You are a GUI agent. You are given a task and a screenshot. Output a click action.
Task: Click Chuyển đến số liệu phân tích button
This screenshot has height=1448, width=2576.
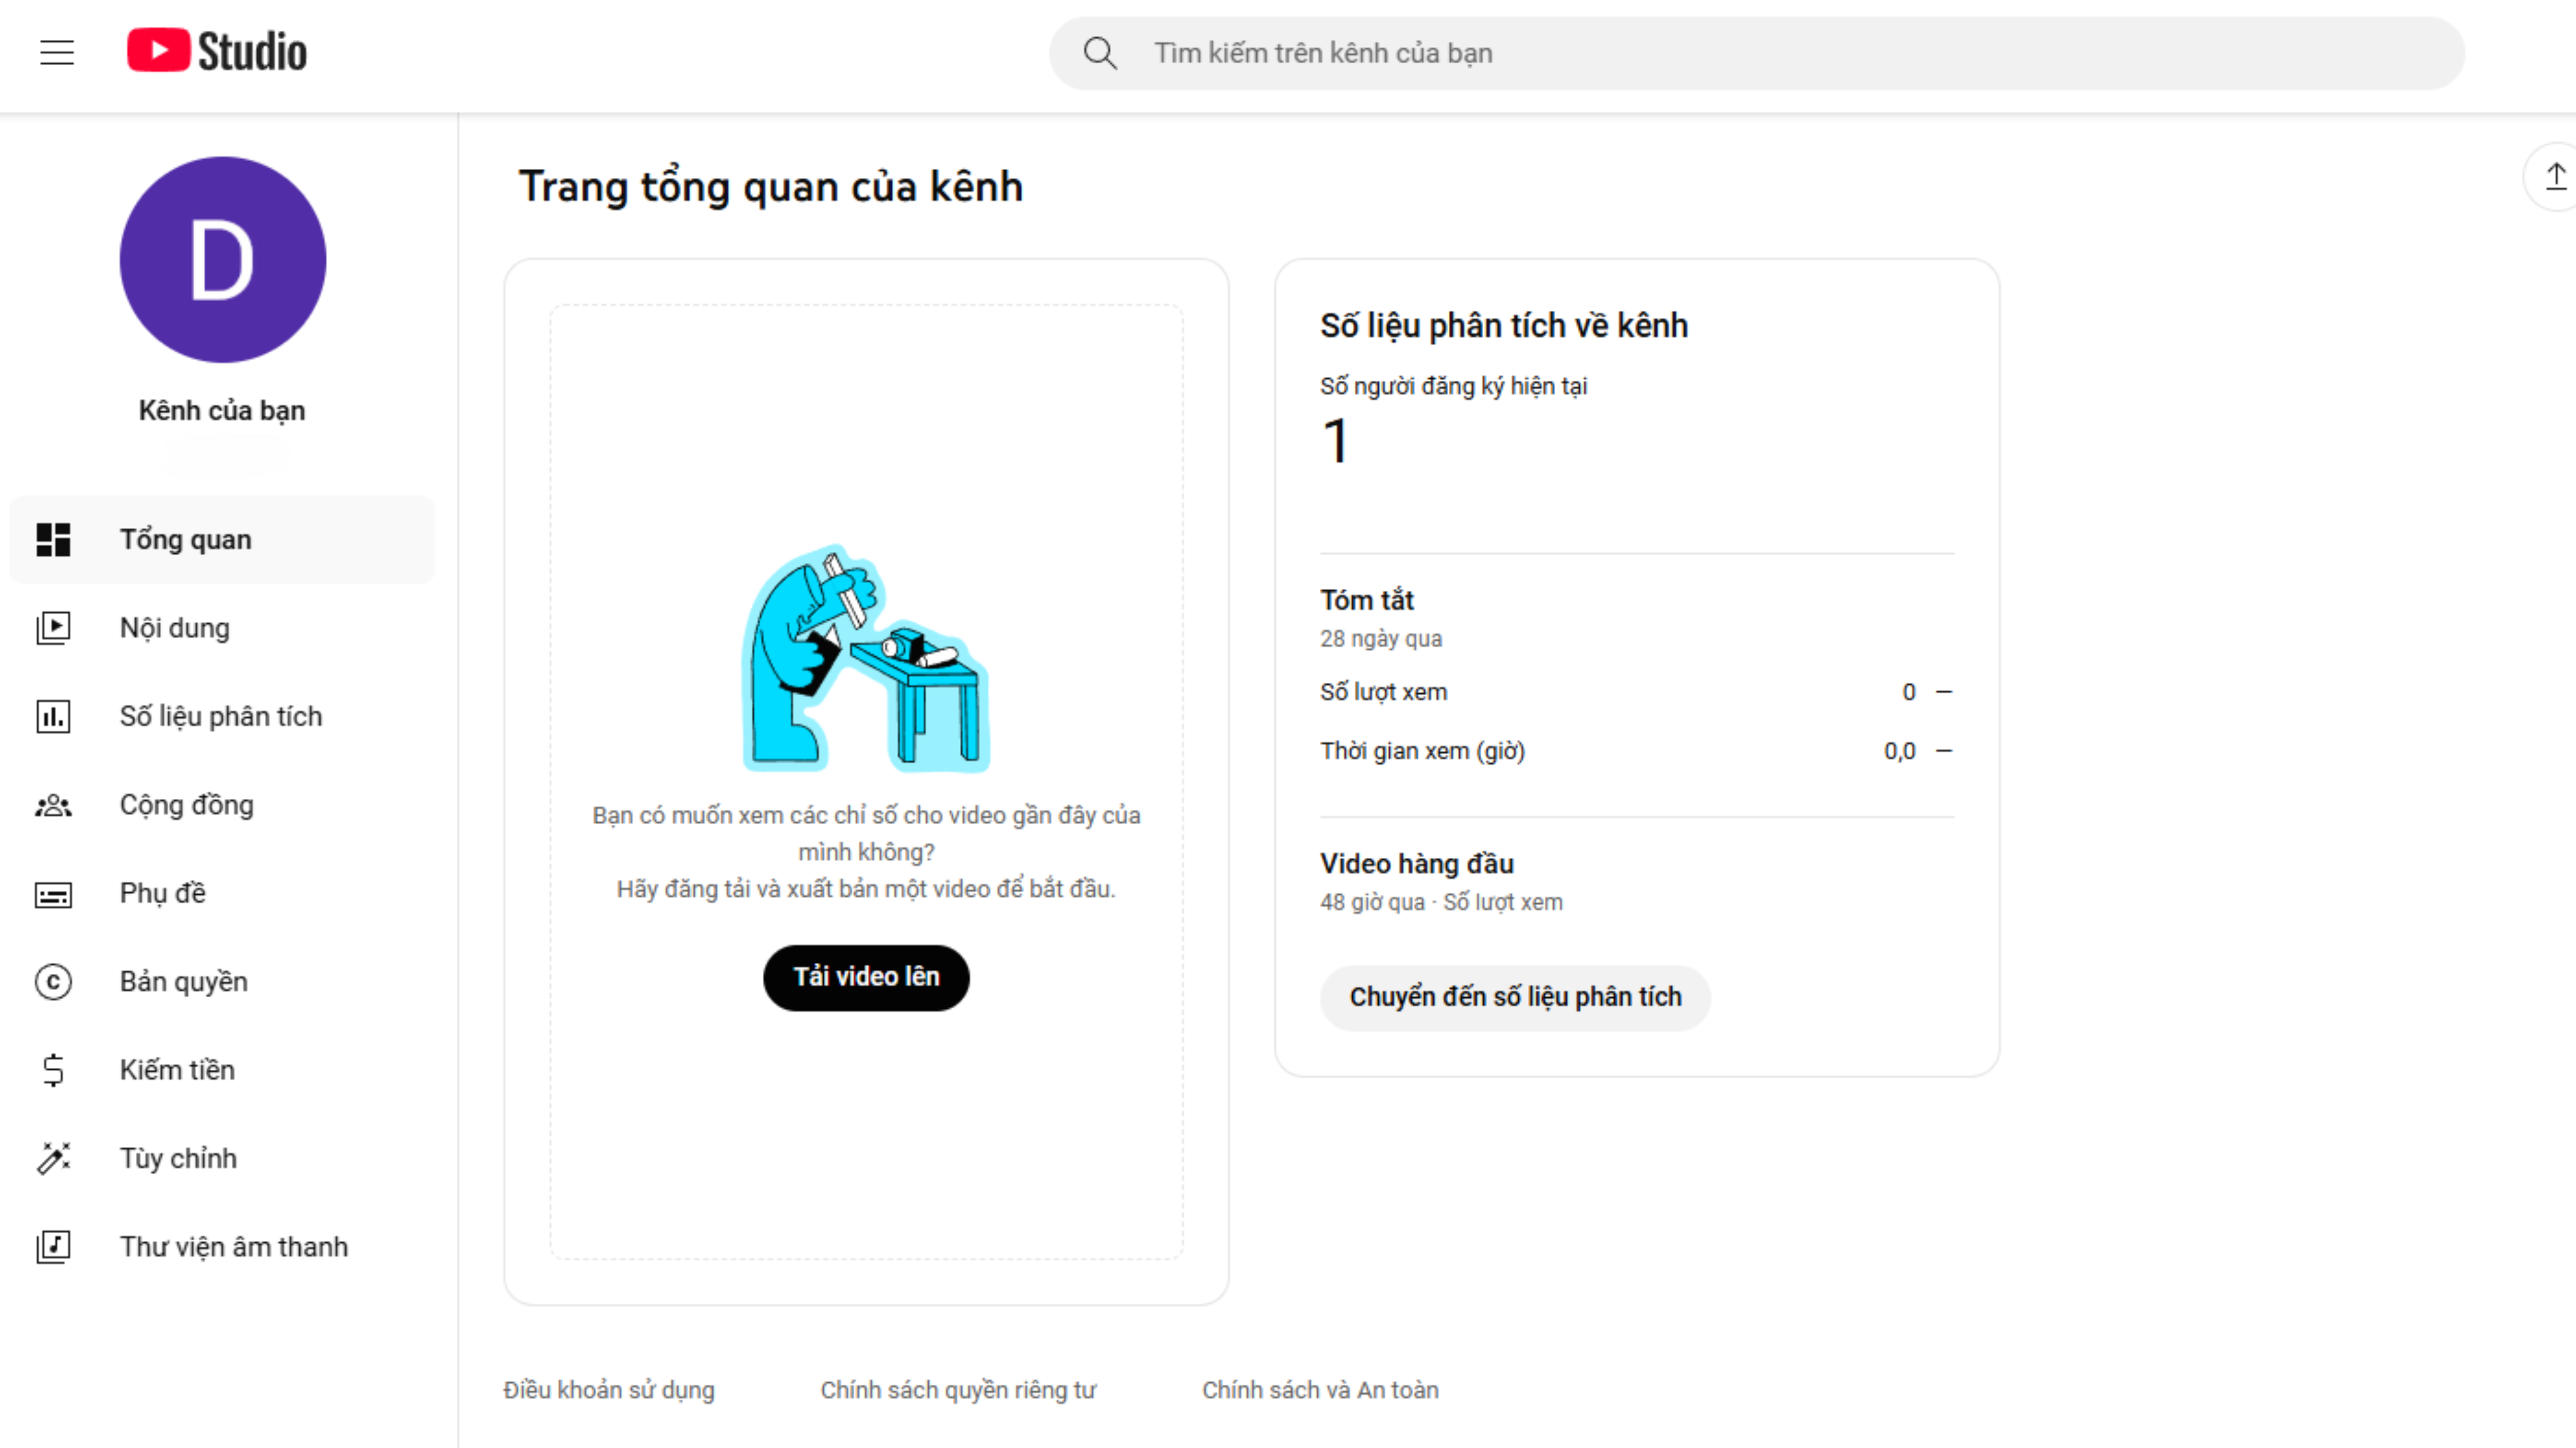[x=1514, y=997]
